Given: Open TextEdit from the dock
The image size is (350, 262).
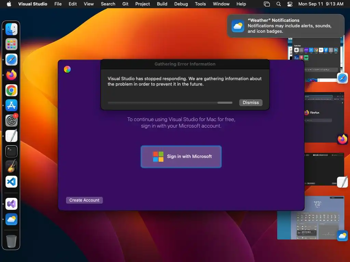Looking at the screenshot, I should point(11,136).
